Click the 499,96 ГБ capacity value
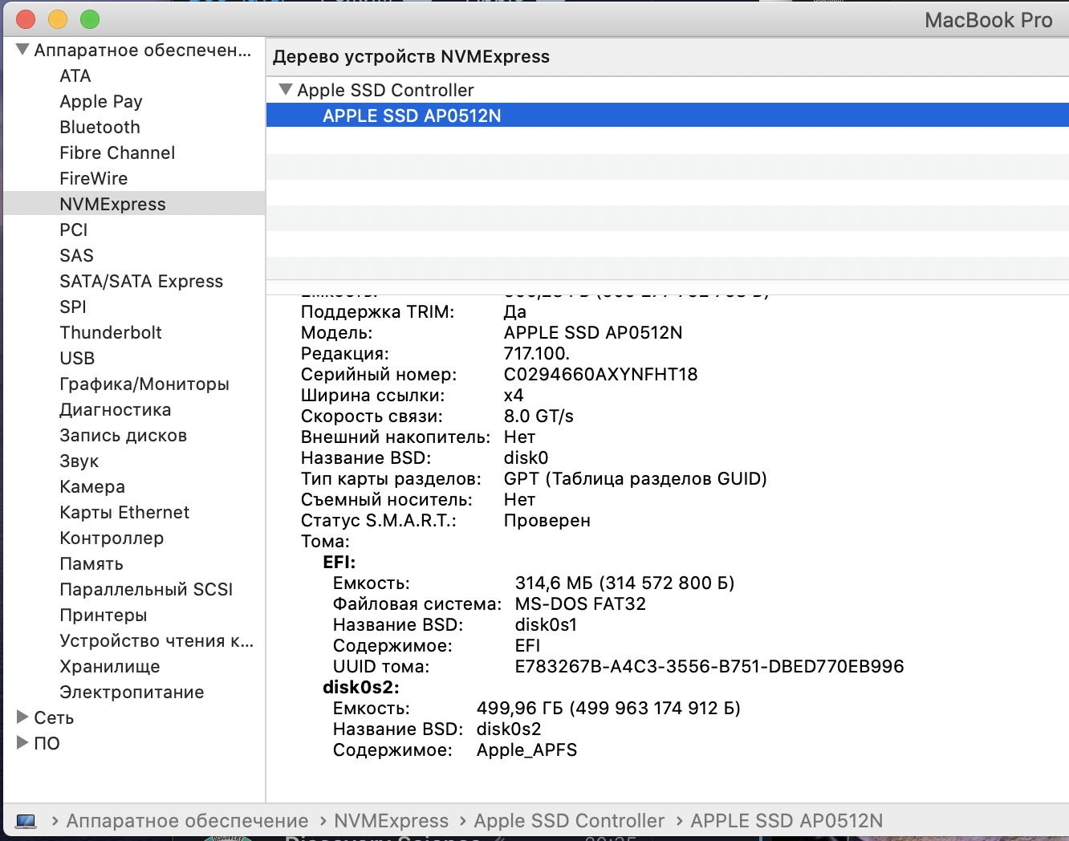This screenshot has height=841, width=1069. point(608,708)
